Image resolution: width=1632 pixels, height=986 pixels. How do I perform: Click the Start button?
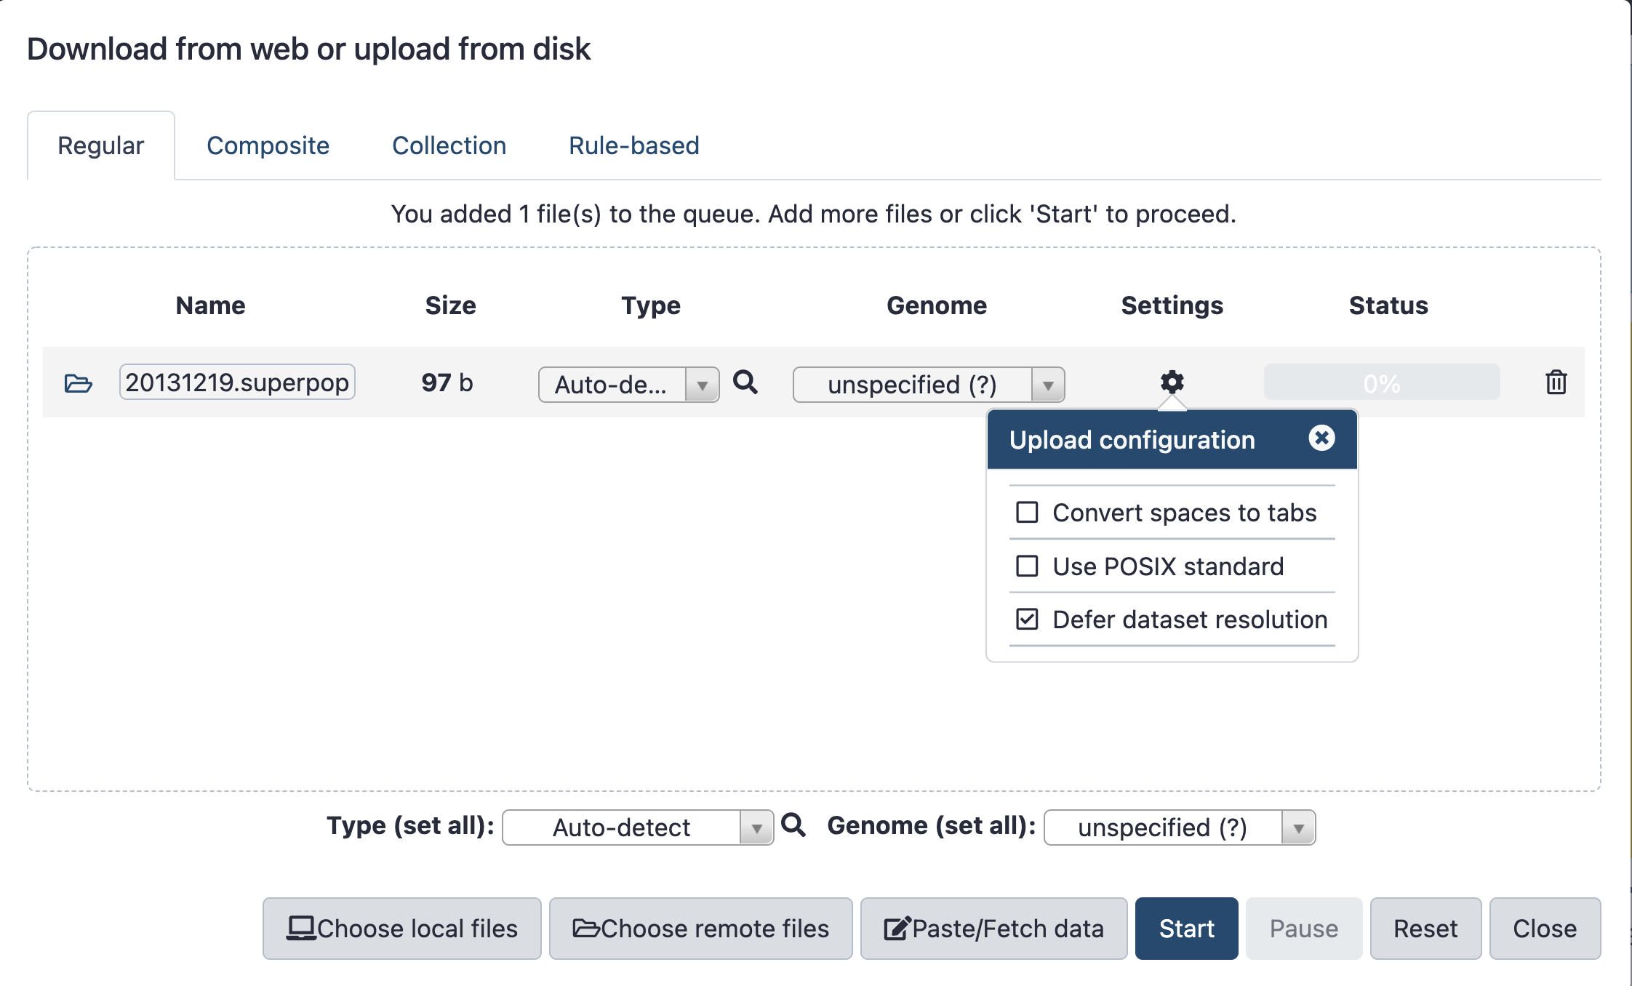tap(1186, 928)
